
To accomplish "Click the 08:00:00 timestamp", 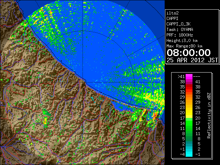I will (189, 53).
